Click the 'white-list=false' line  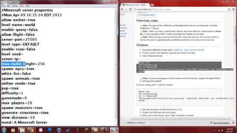(x=16, y=74)
